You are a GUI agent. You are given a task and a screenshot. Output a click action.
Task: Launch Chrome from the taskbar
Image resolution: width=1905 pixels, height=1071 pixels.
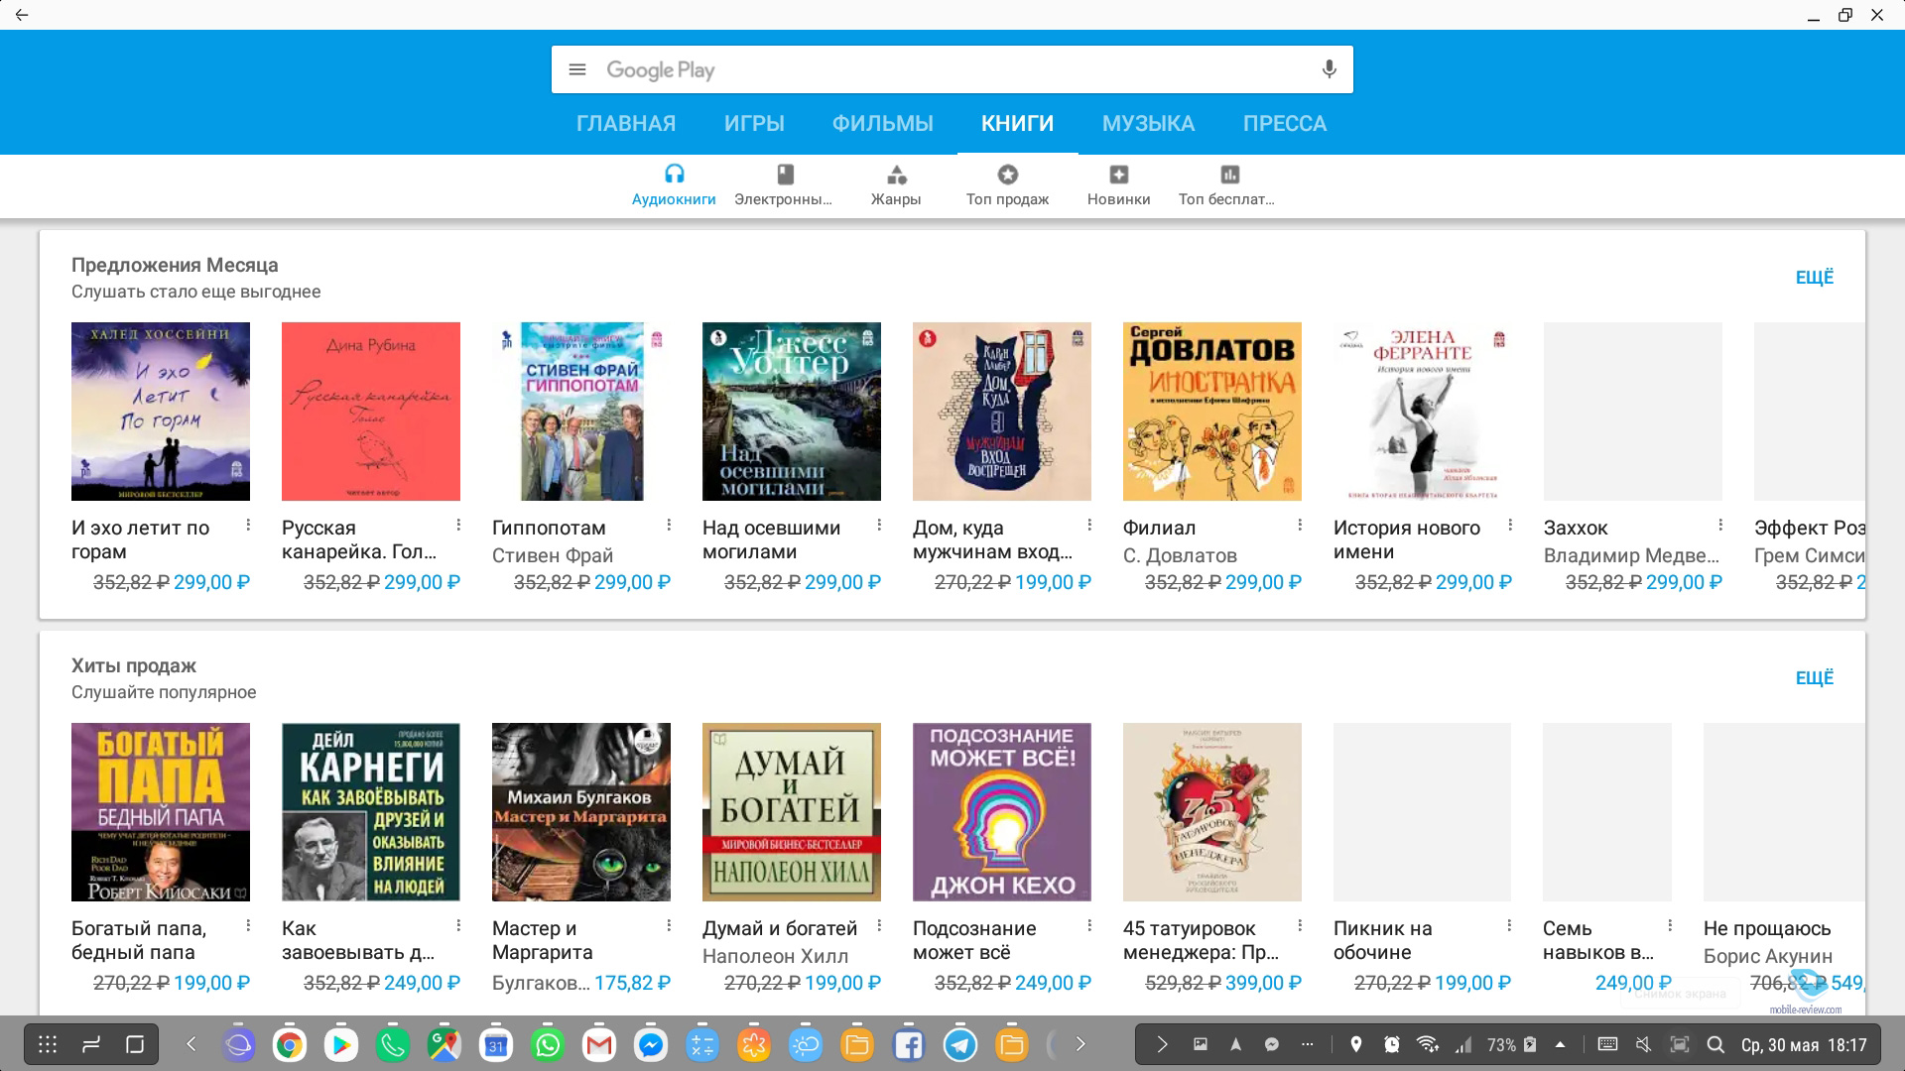(290, 1045)
